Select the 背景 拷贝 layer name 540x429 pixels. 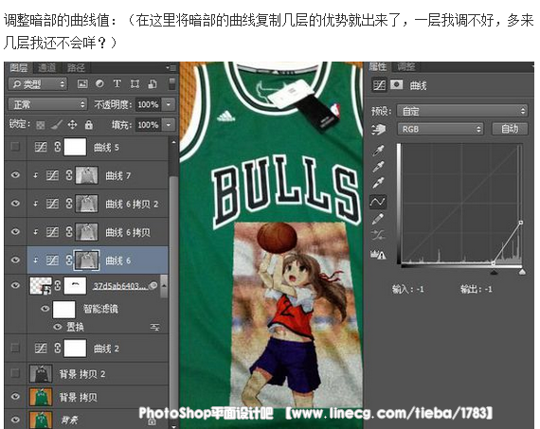pos(79,397)
